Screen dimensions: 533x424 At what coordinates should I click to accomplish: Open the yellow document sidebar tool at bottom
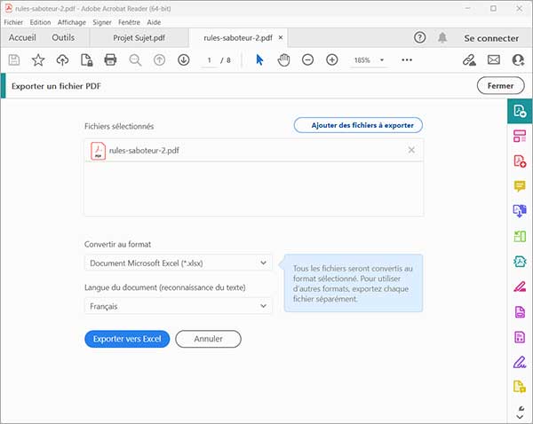point(520,387)
